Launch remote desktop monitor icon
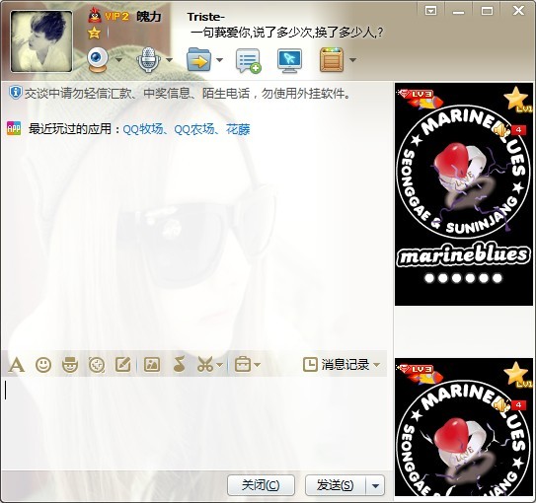The width and height of the screenshot is (536, 503). coord(289,60)
